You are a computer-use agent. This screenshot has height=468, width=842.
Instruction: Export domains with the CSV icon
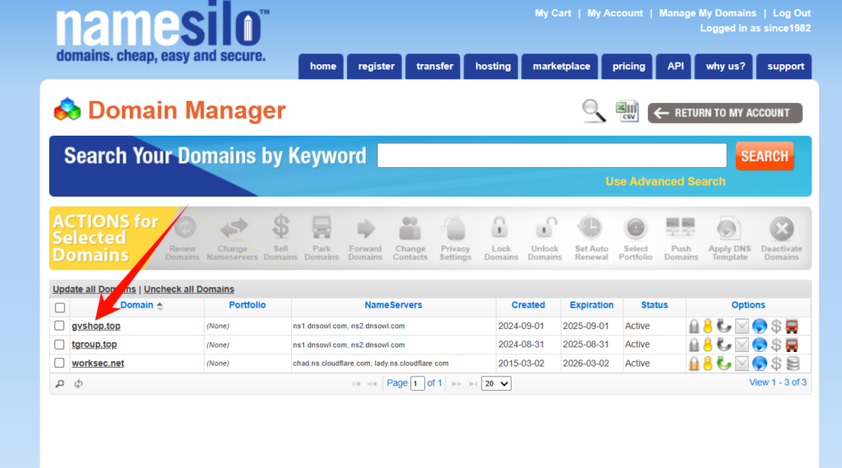[627, 111]
